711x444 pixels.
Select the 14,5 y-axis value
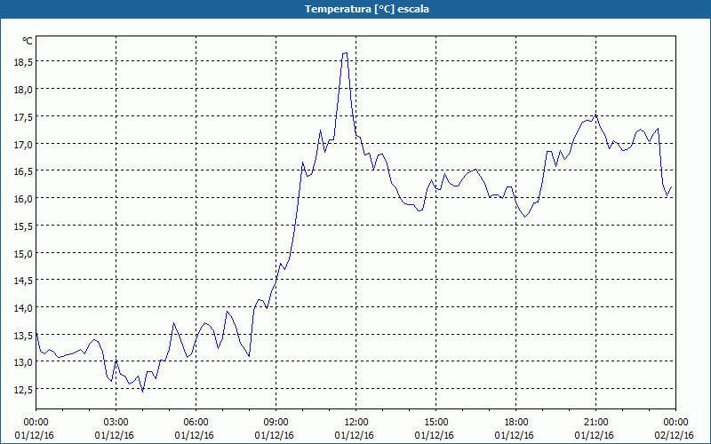pyautogui.click(x=23, y=281)
